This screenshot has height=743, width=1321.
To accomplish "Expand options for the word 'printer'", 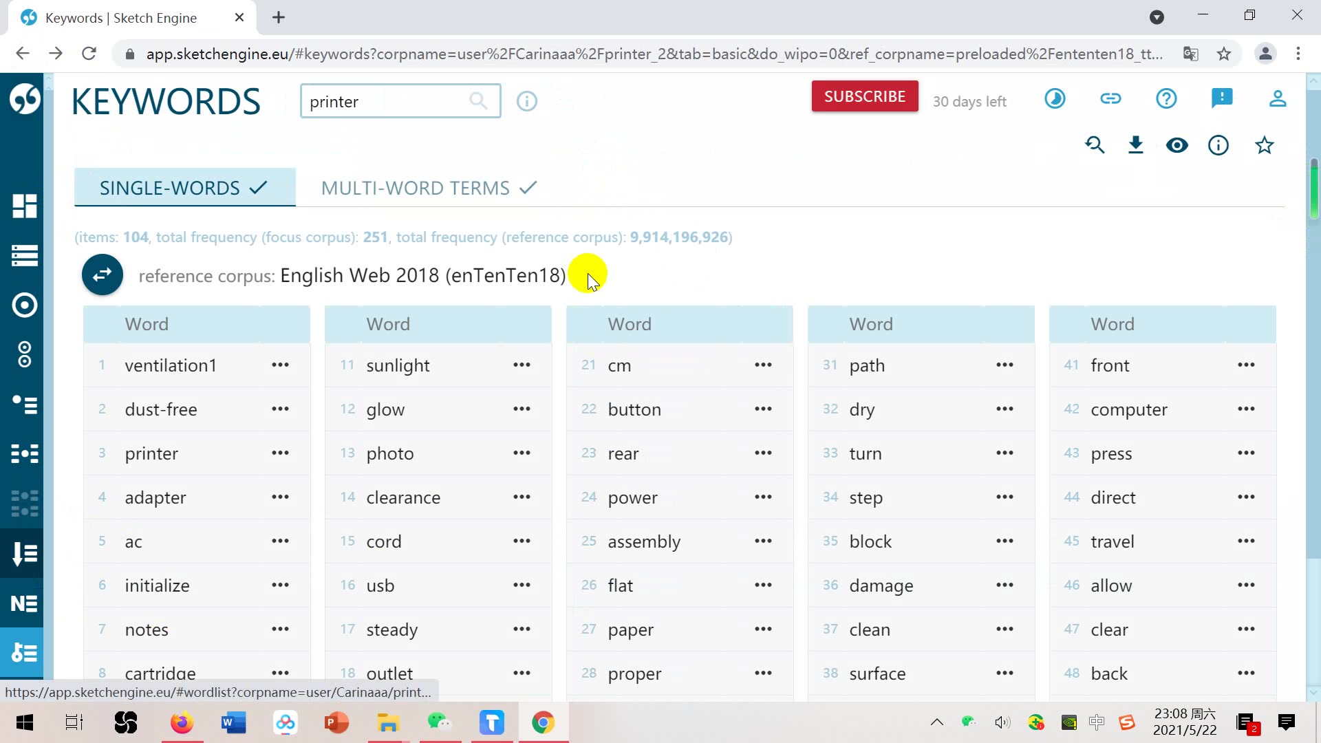I will coord(279,453).
